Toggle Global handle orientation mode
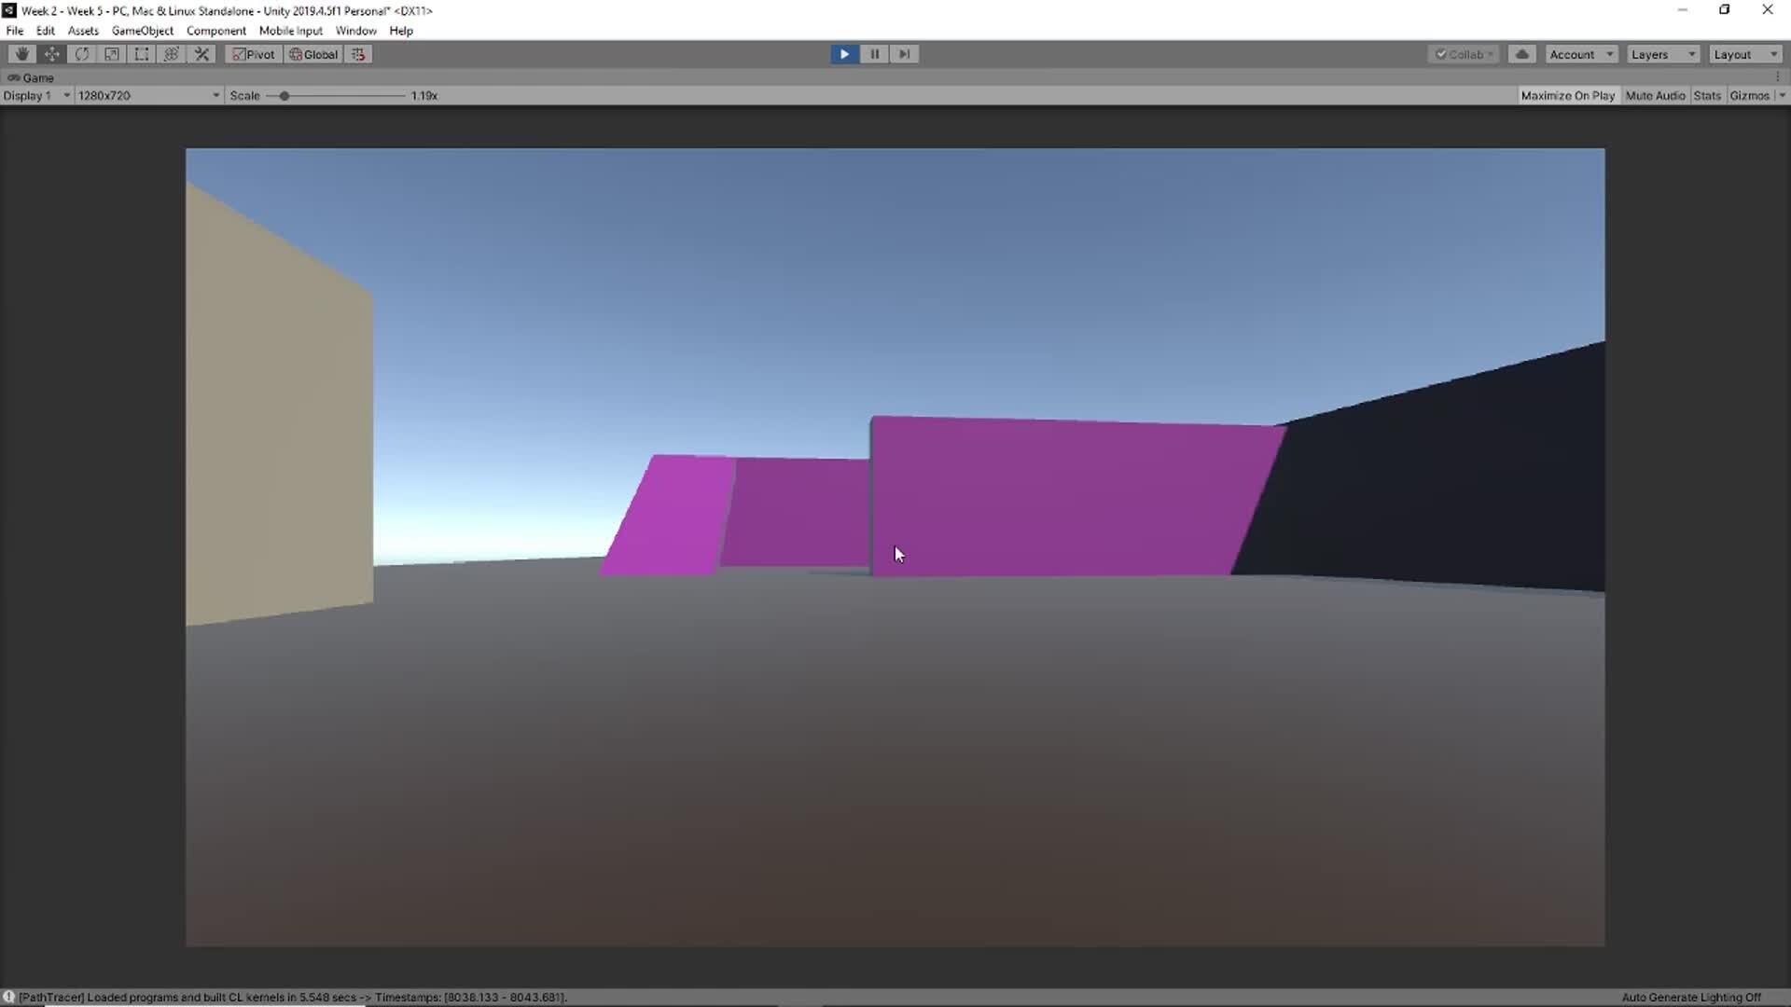This screenshot has height=1007, width=1791. 313,54
